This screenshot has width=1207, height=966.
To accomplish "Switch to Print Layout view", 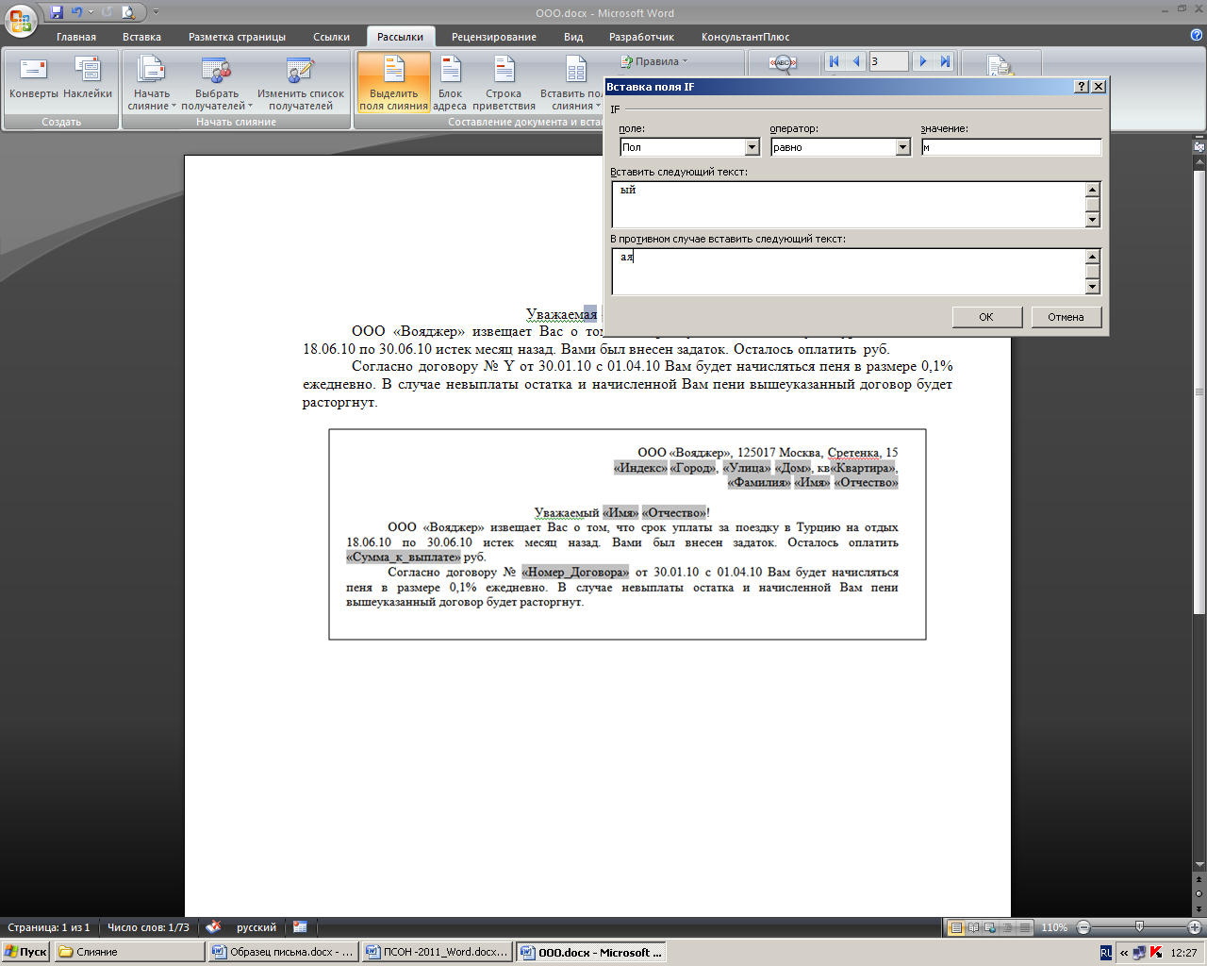I will click(956, 928).
